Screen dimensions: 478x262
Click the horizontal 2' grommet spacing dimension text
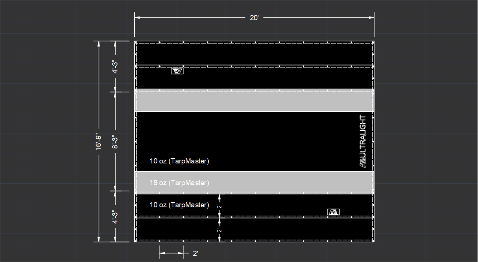pyautogui.click(x=195, y=254)
